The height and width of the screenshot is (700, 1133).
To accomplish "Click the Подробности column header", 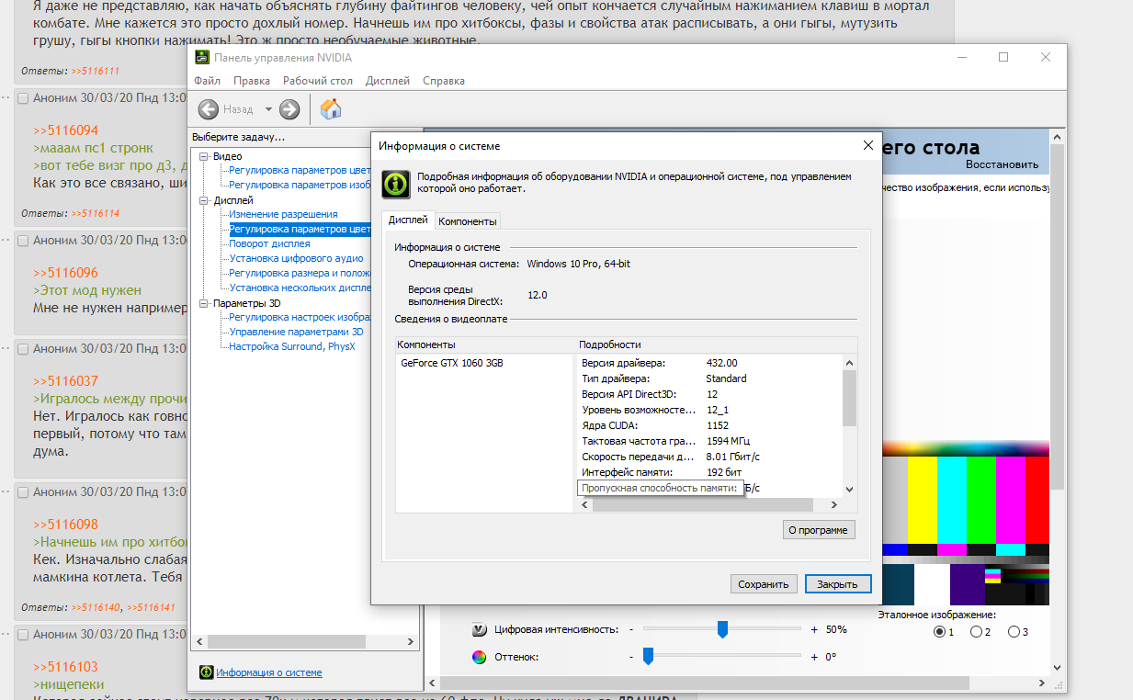I will [x=716, y=344].
